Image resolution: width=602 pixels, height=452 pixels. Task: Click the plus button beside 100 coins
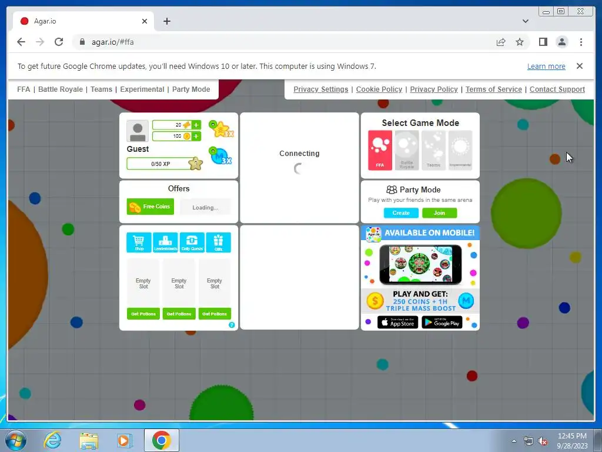196,136
